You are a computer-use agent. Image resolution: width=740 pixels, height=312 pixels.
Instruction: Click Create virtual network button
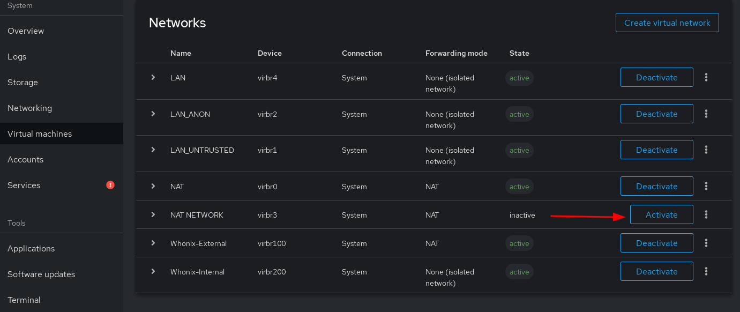667,23
